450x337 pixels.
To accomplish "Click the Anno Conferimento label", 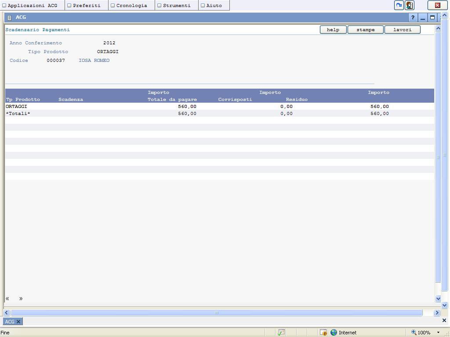I will 36,43.
